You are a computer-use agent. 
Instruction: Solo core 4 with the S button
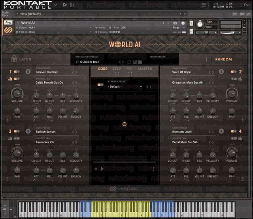tap(221, 131)
